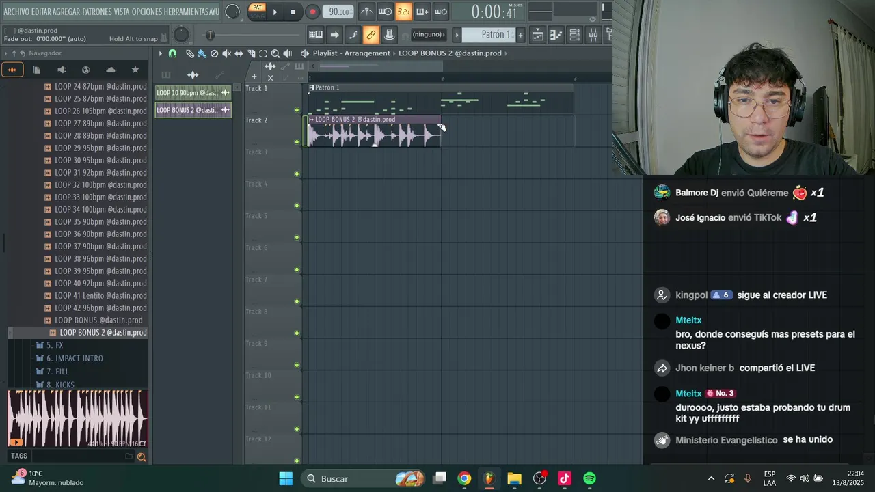The height and width of the screenshot is (492, 875).
Task: Open browser starred favorites tab icon
Action: coord(135,70)
